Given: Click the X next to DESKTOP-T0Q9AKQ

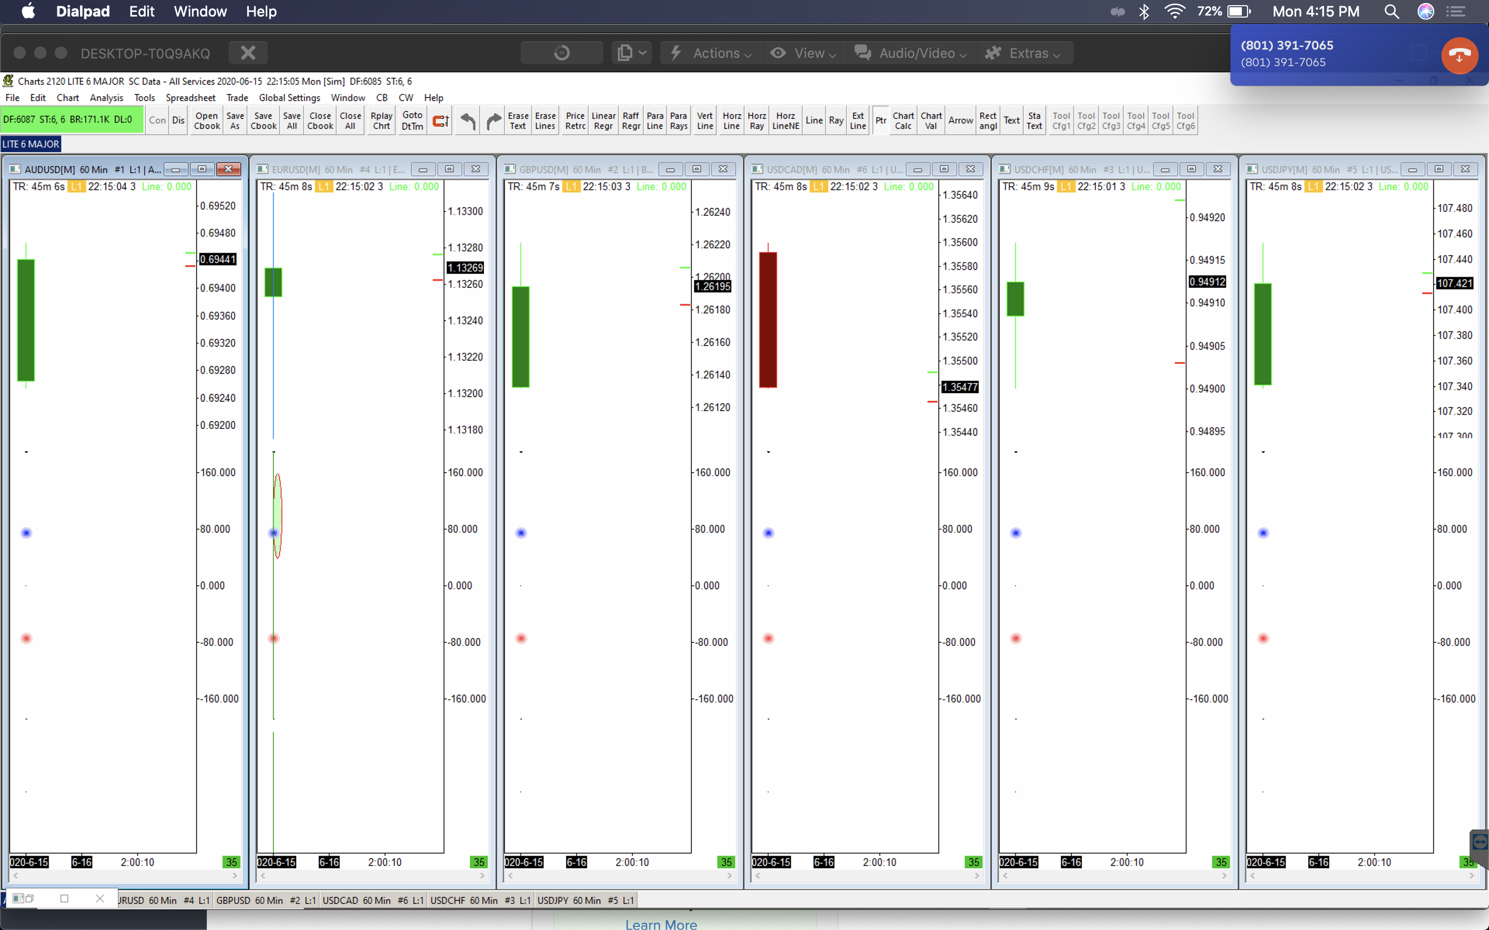Looking at the screenshot, I should [248, 53].
